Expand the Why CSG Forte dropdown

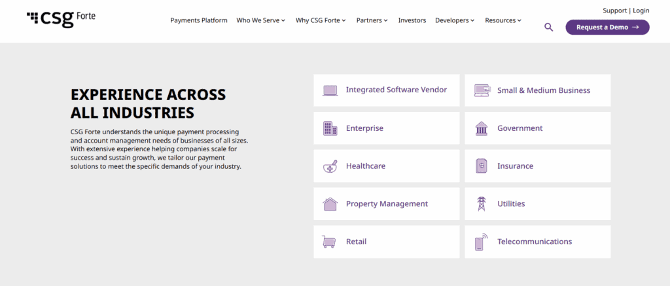click(321, 20)
